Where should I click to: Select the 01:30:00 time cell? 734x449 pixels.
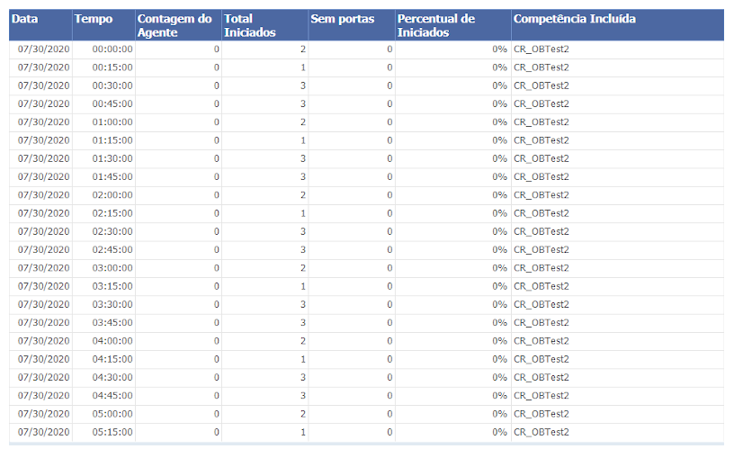pos(104,159)
